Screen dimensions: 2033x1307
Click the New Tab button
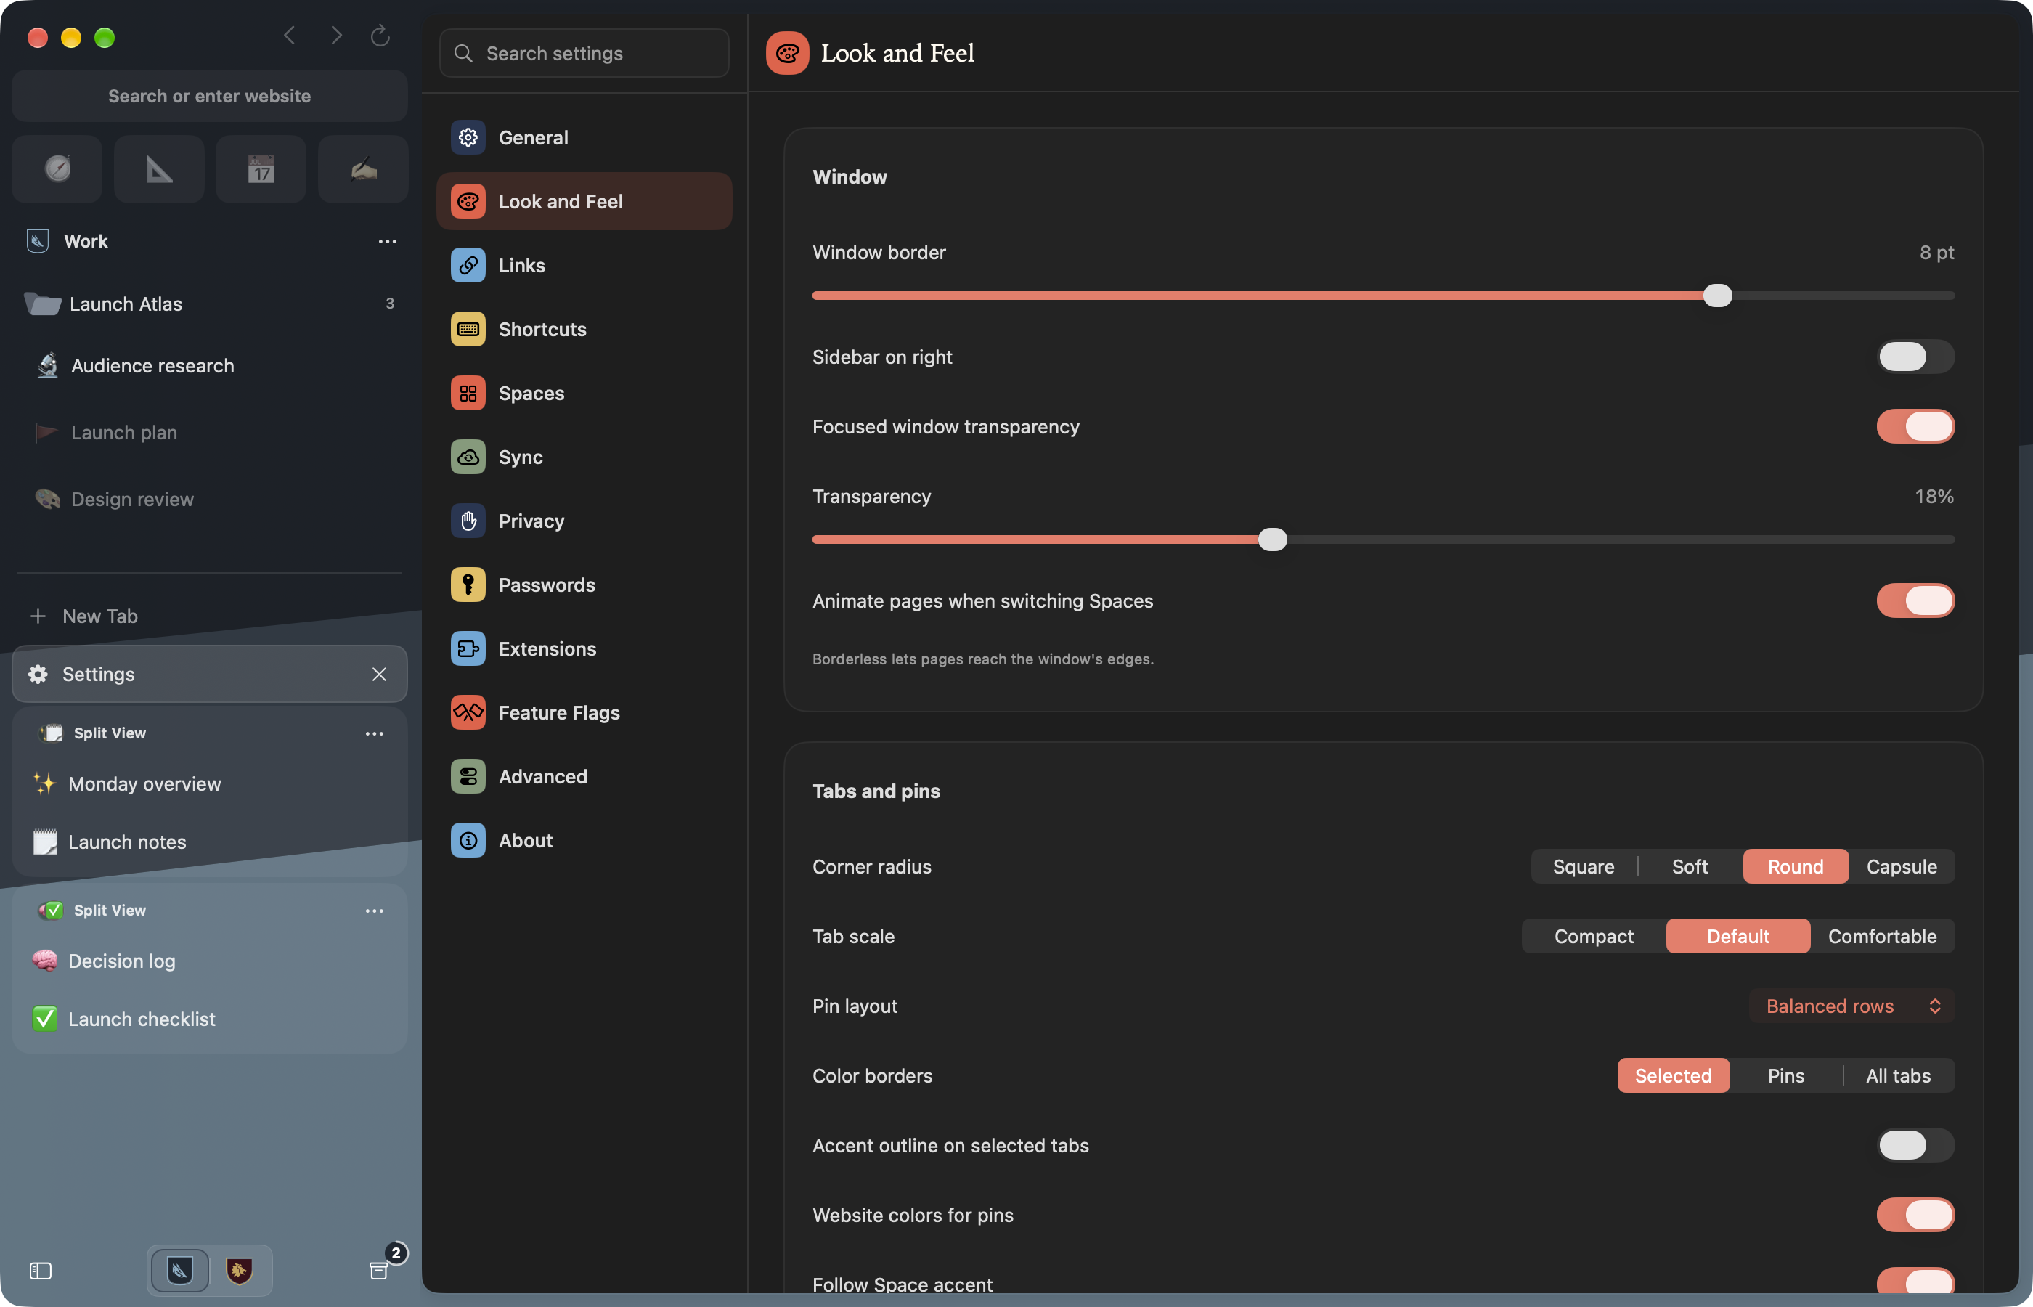point(210,616)
